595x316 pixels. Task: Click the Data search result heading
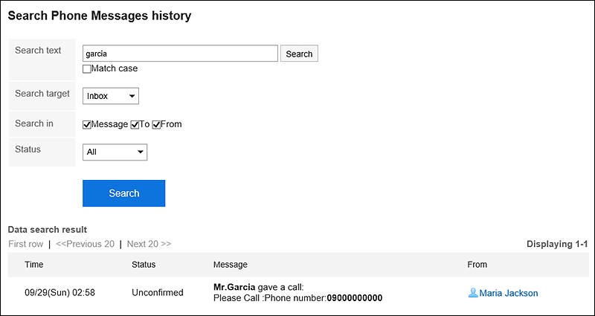(48, 230)
